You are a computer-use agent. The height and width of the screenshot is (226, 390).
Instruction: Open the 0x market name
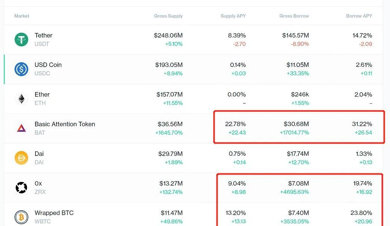(x=38, y=183)
